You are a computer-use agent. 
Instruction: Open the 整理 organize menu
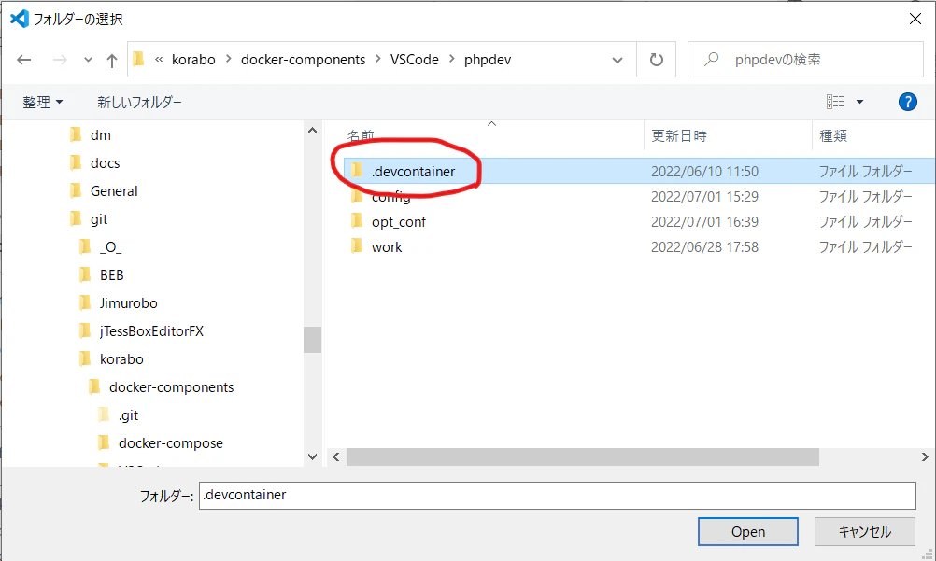[42, 102]
